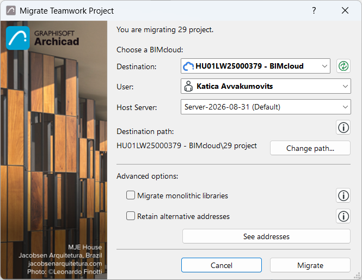Click 'jacobsenarquitetura.com' photo credit text

(x=65, y=264)
